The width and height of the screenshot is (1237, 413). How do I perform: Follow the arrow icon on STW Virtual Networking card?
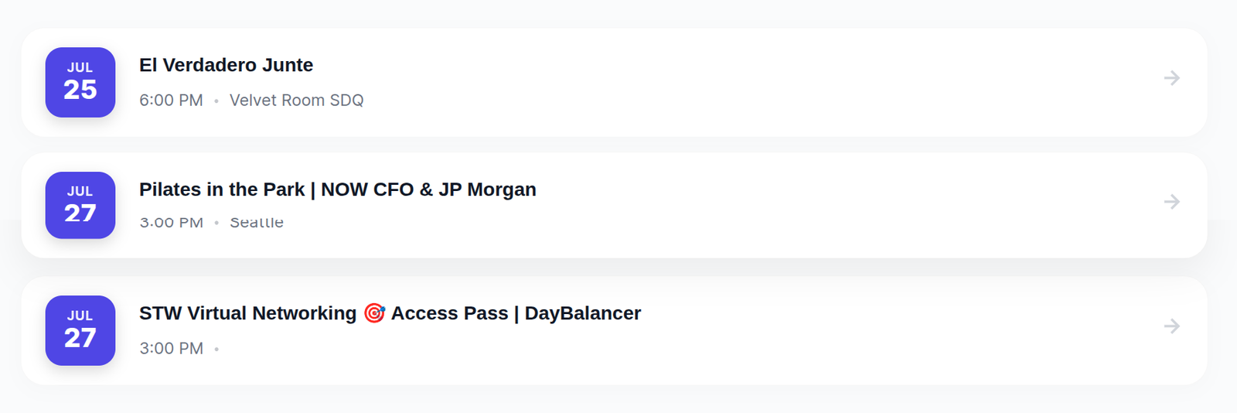(x=1172, y=326)
